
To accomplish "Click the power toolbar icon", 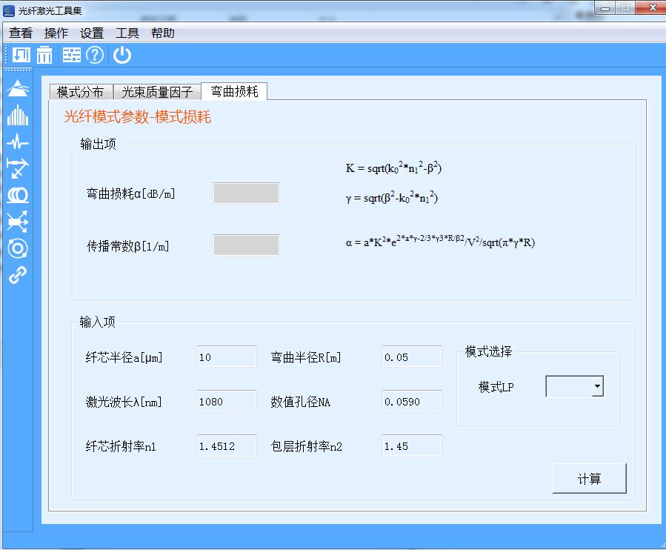I will 122,55.
